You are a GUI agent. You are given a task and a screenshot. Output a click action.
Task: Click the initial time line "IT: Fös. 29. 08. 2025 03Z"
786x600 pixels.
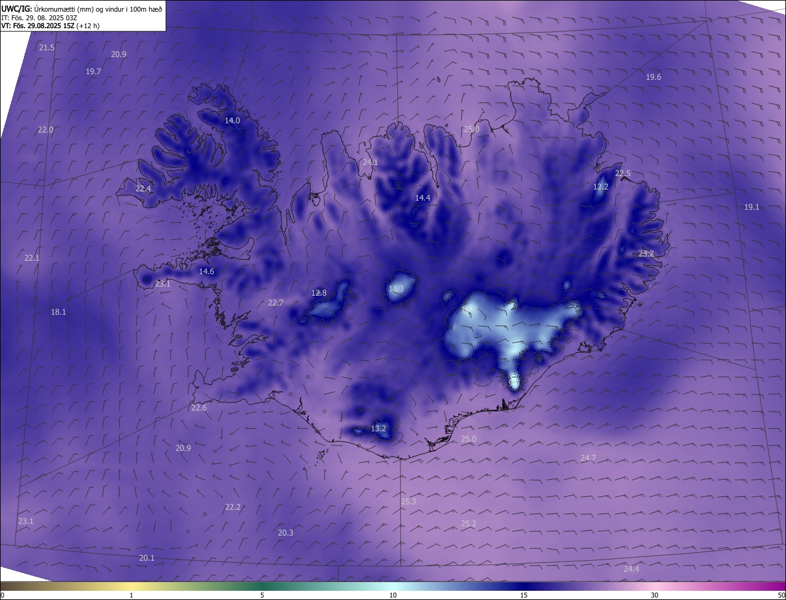point(40,18)
